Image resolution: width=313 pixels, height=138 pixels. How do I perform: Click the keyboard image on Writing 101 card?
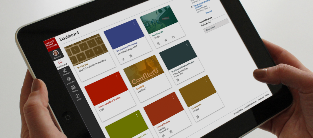click(86, 50)
